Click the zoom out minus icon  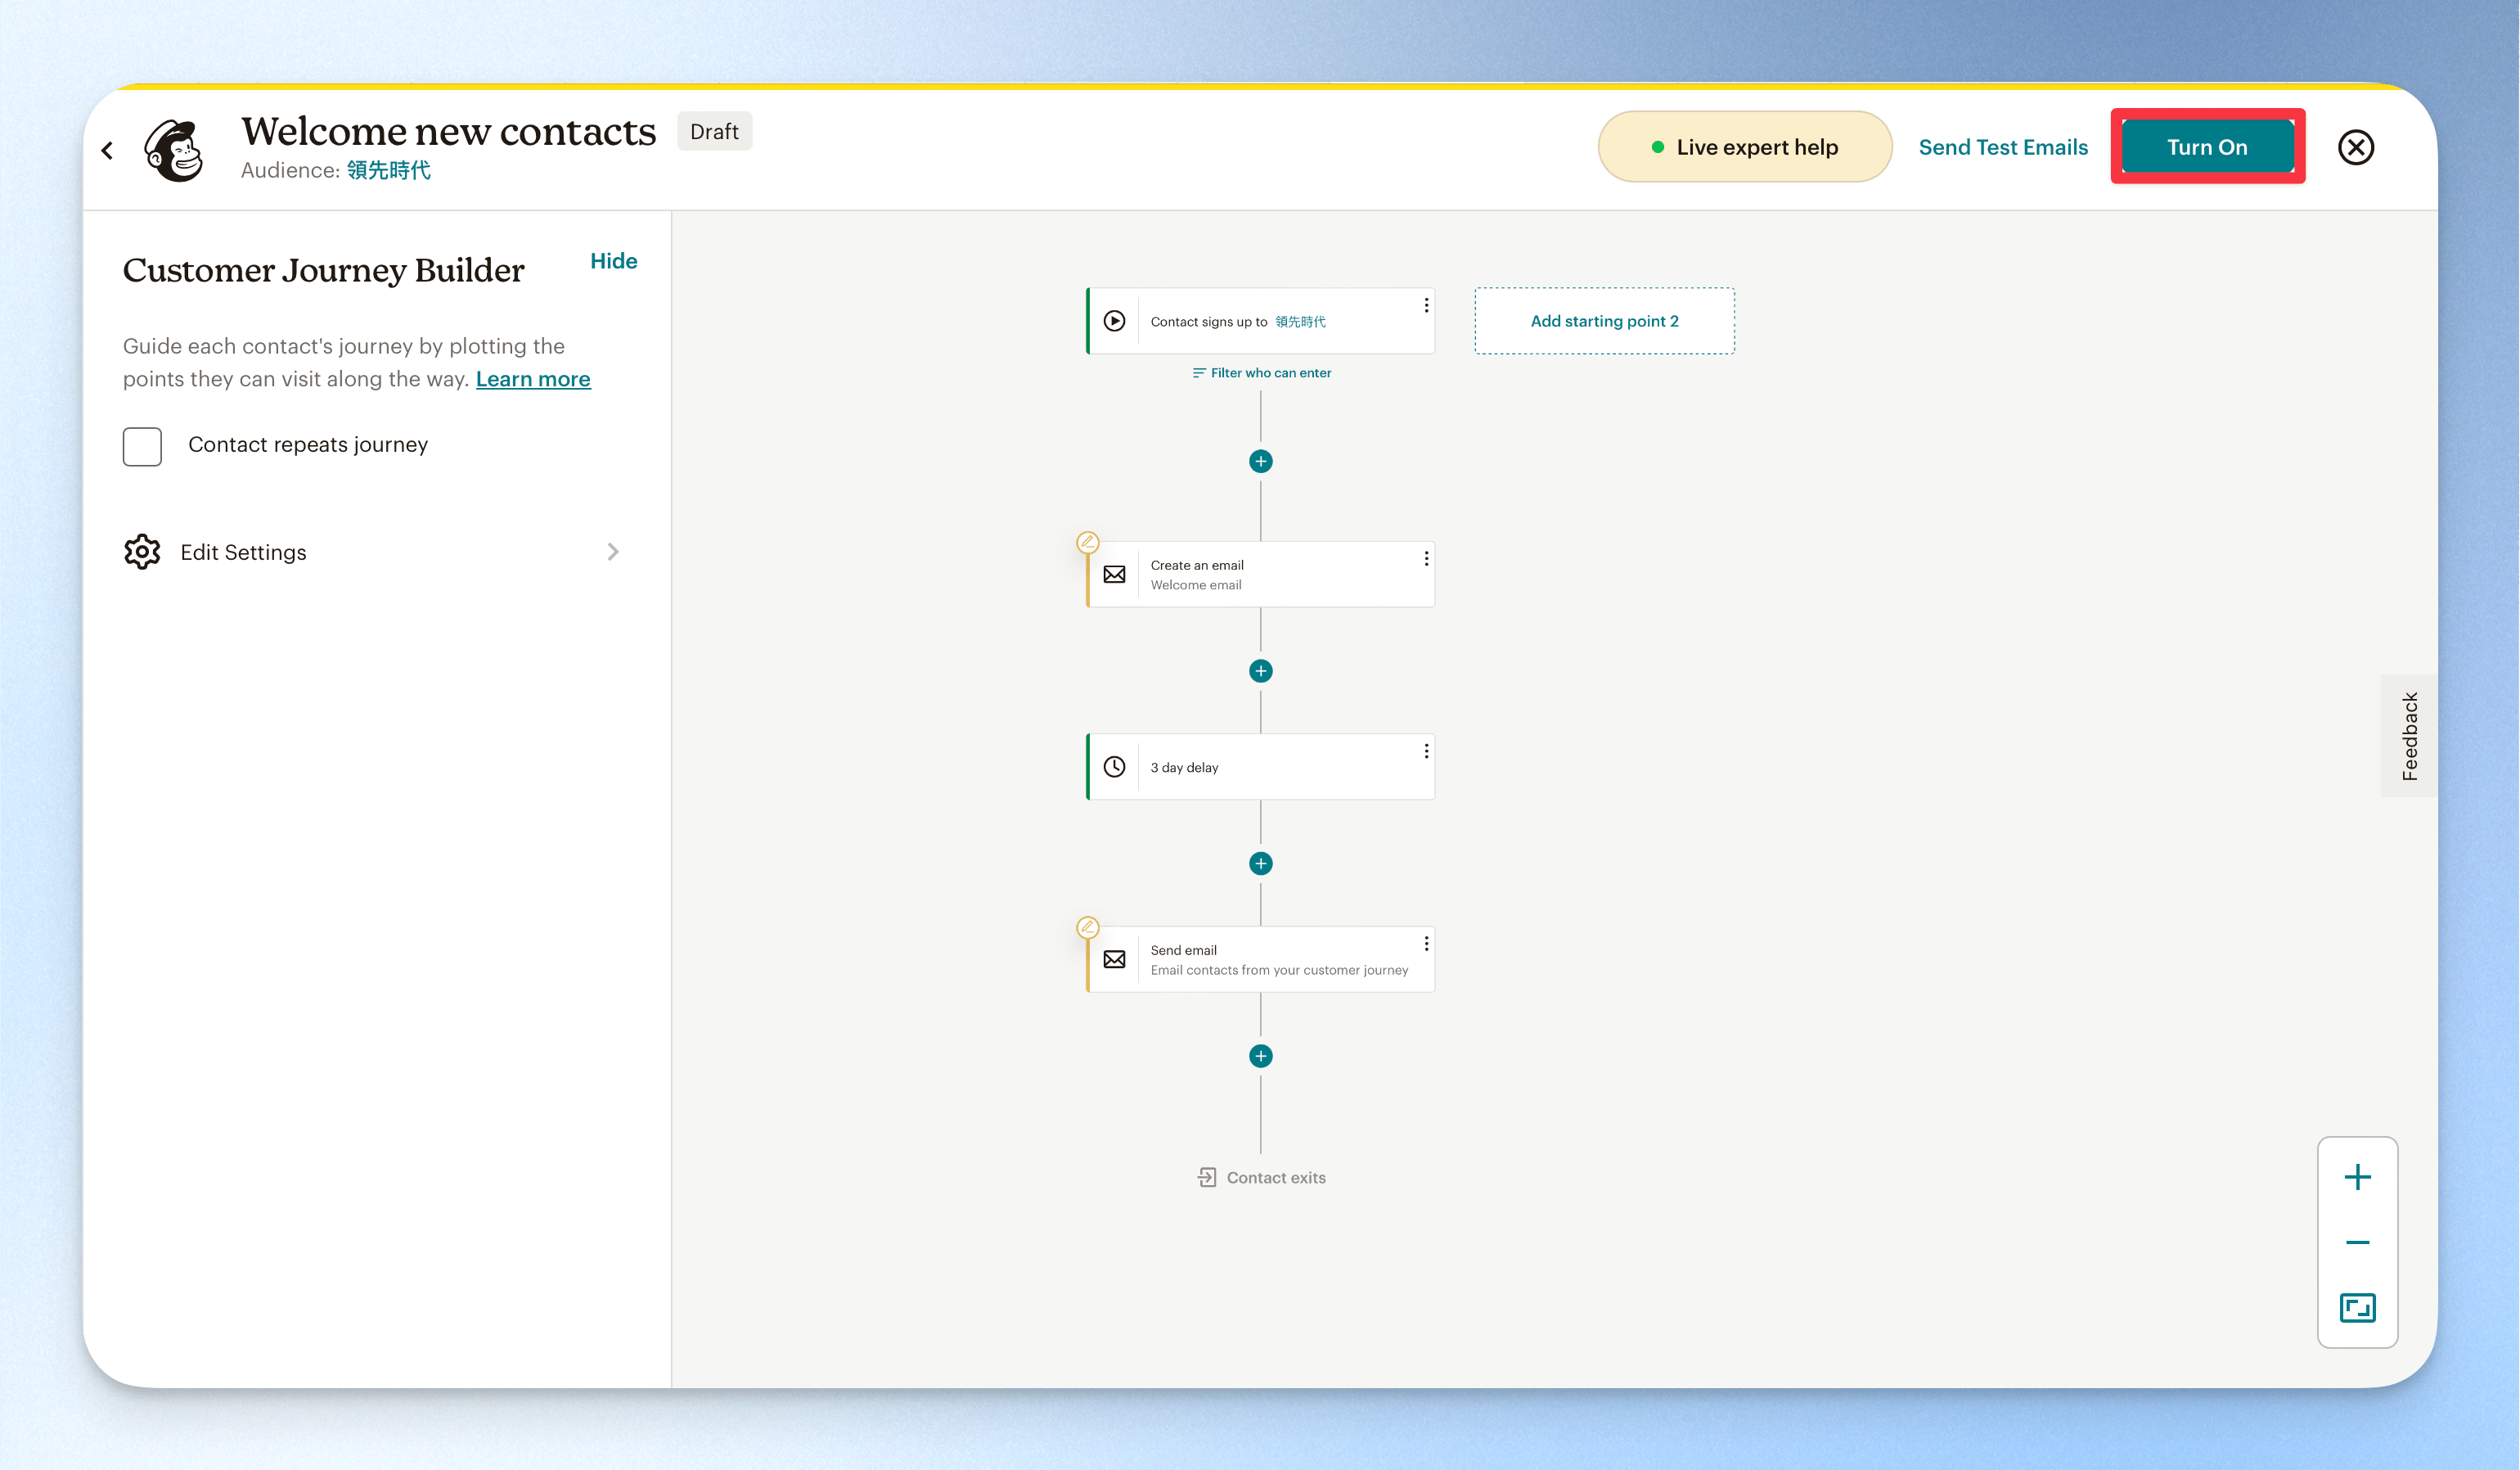pyautogui.click(x=2357, y=1242)
